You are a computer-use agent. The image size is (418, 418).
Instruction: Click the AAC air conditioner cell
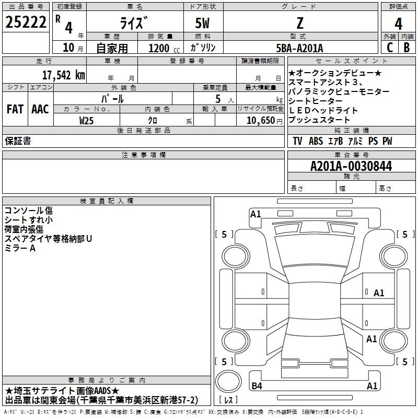pyautogui.click(x=40, y=109)
